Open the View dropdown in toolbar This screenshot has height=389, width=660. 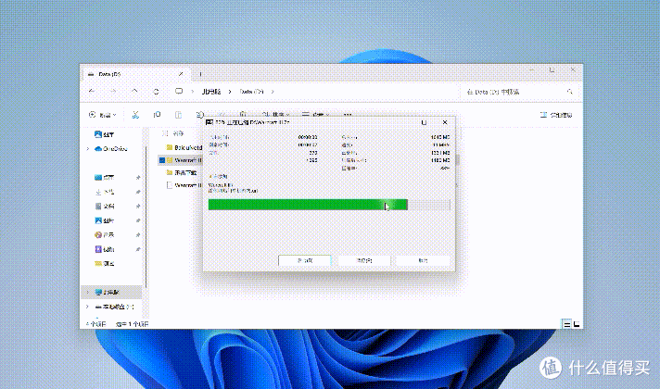(x=316, y=115)
